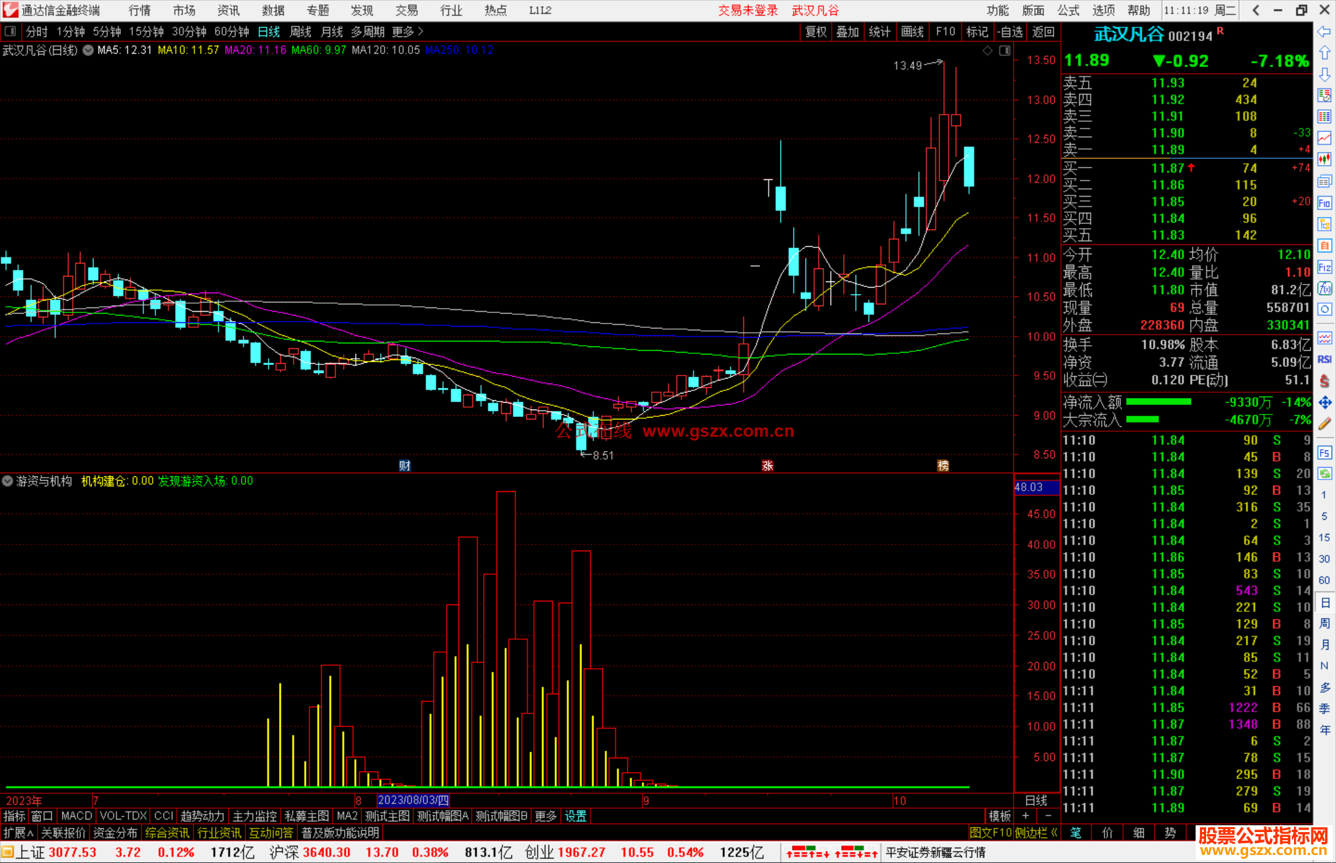Toggle dropdown circle beside 游资与机构 indicator
The height and width of the screenshot is (863, 1336).
(7, 481)
